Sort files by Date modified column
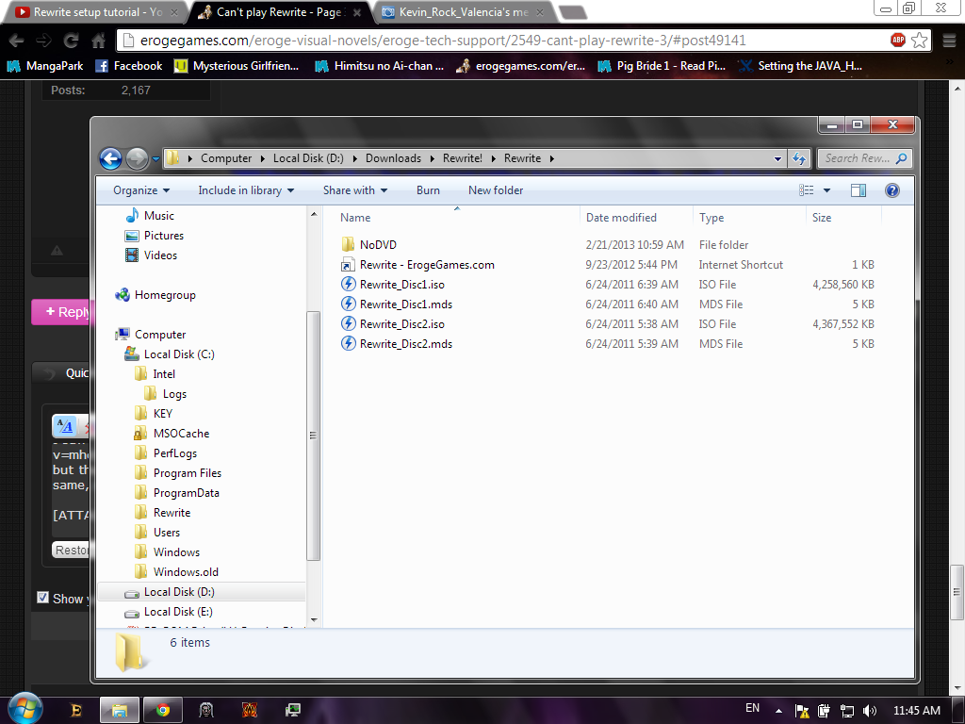 [x=621, y=218]
